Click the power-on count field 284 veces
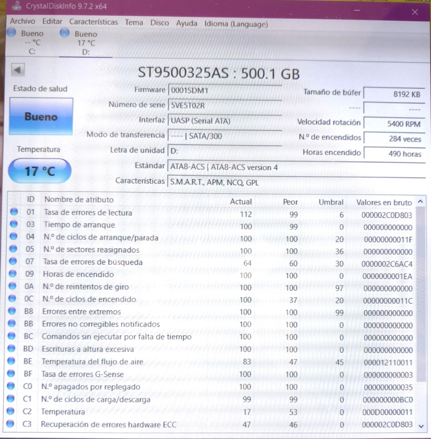This screenshot has height=439, width=431. click(394, 139)
